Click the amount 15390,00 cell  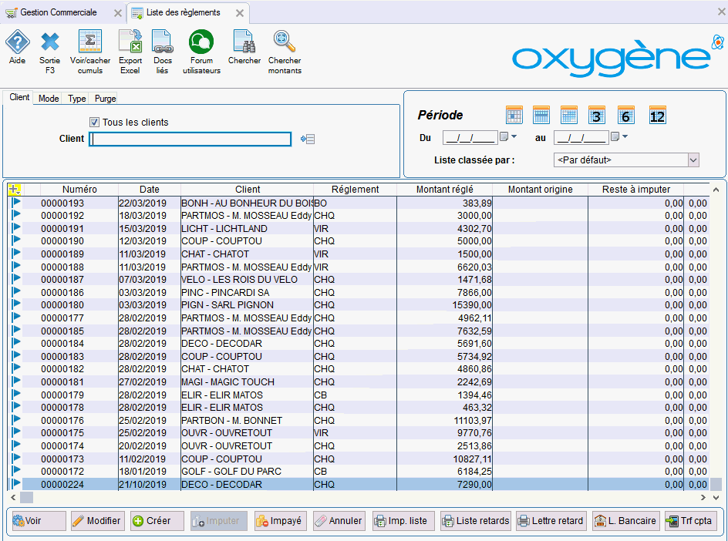click(x=444, y=305)
